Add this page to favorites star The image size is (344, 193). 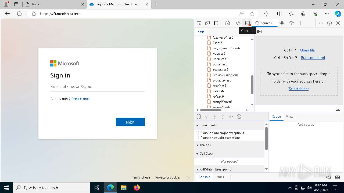point(252,14)
